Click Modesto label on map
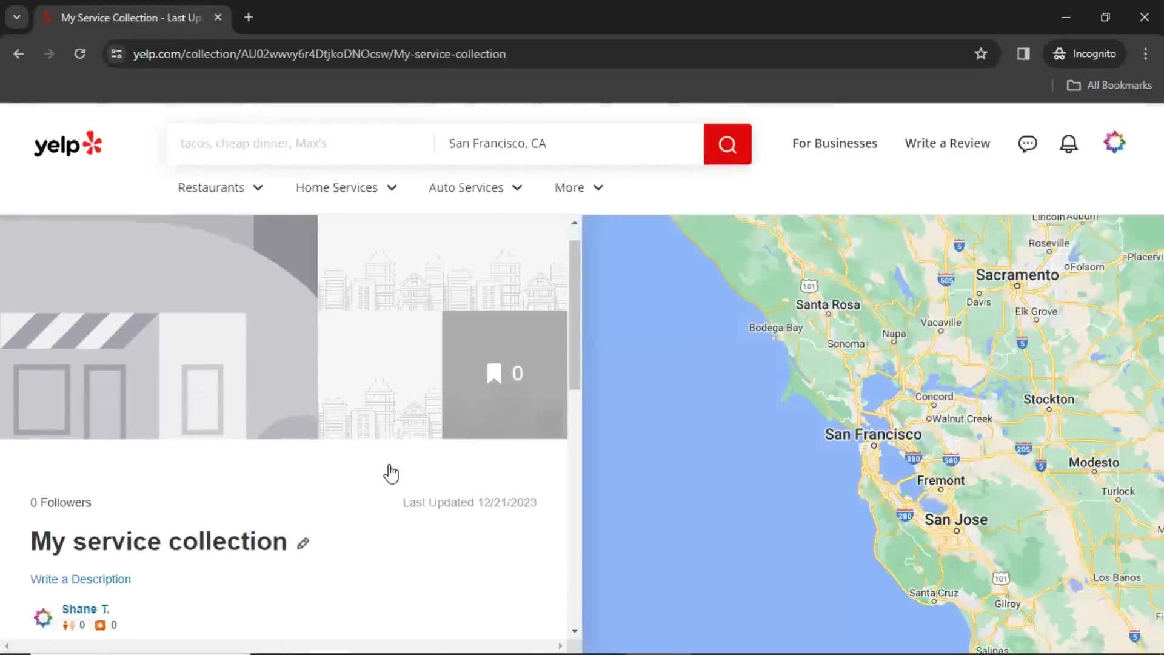This screenshot has width=1164, height=655. (1094, 462)
